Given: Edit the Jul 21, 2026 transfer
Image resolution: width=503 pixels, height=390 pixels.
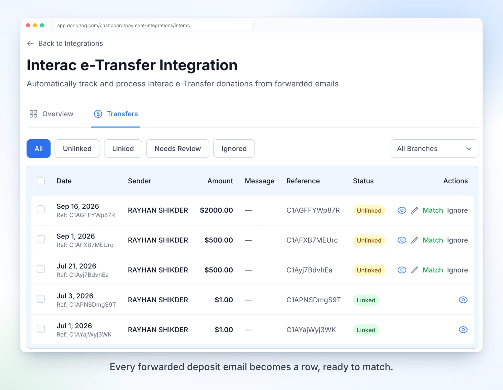Looking at the screenshot, I should pyautogui.click(x=414, y=270).
